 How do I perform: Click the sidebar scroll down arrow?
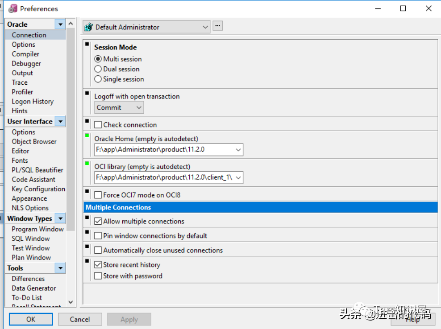click(71, 302)
